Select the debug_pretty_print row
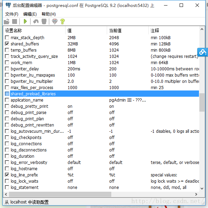The image size is (208, 208). pos(29,106)
